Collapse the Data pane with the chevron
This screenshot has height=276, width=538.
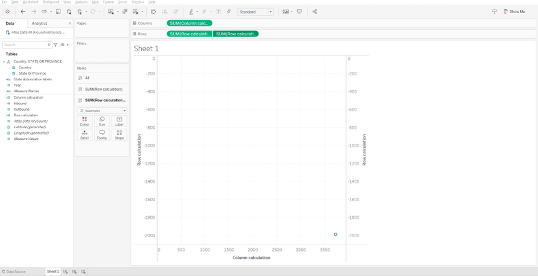70,23
